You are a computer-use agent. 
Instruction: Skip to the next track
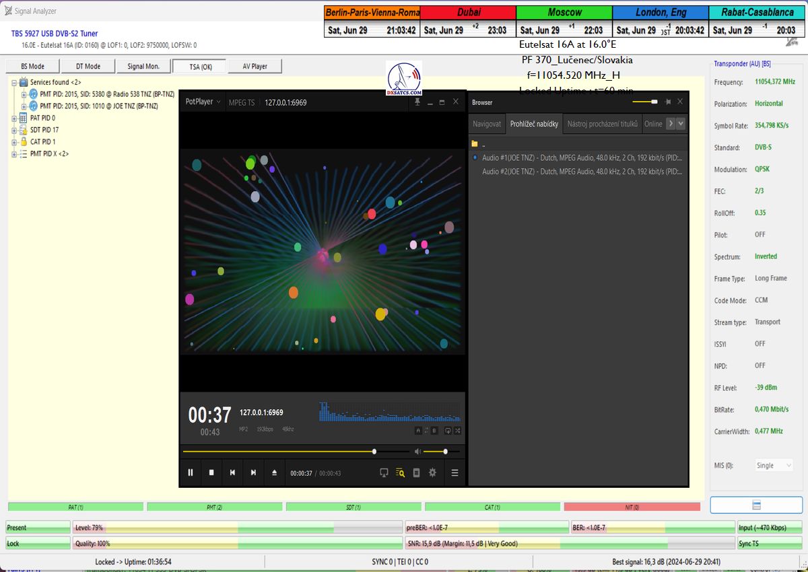pos(253,472)
